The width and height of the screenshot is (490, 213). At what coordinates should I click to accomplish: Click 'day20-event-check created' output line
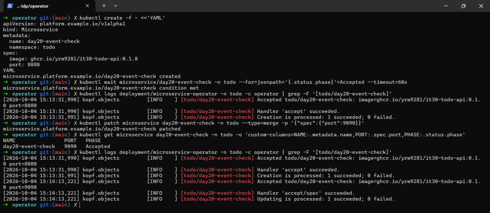[x=91, y=76]
